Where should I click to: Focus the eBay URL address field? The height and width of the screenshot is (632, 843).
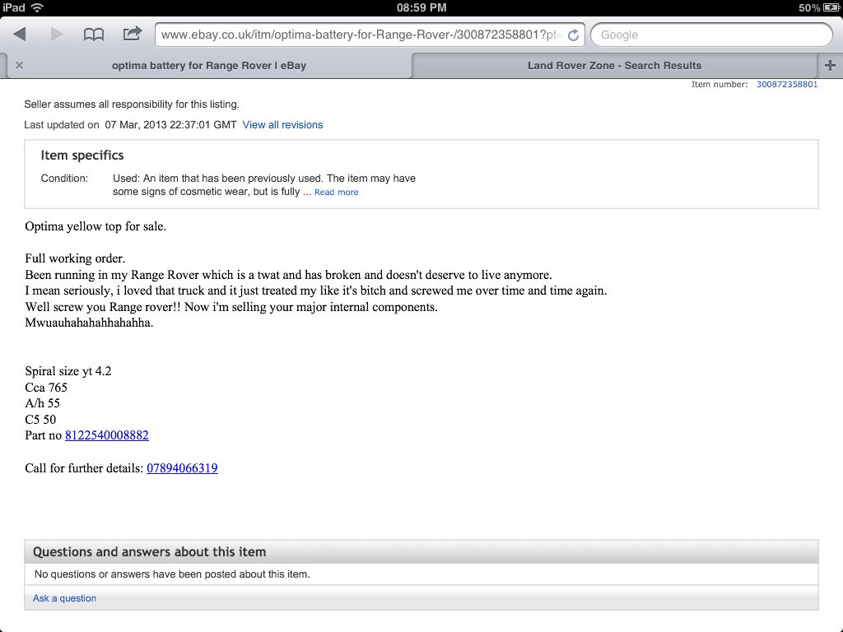tap(361, 35)
